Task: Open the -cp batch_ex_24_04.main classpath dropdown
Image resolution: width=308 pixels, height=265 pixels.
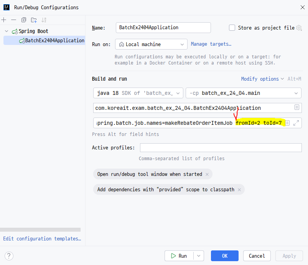Action: 244,93
